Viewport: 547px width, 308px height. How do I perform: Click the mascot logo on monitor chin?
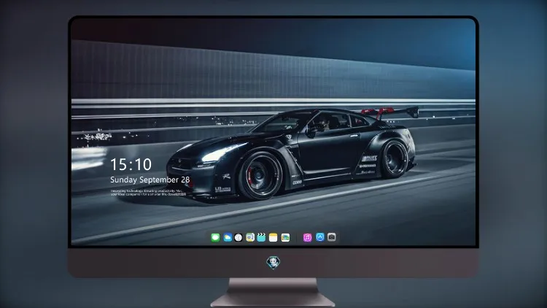click(273, 263)
